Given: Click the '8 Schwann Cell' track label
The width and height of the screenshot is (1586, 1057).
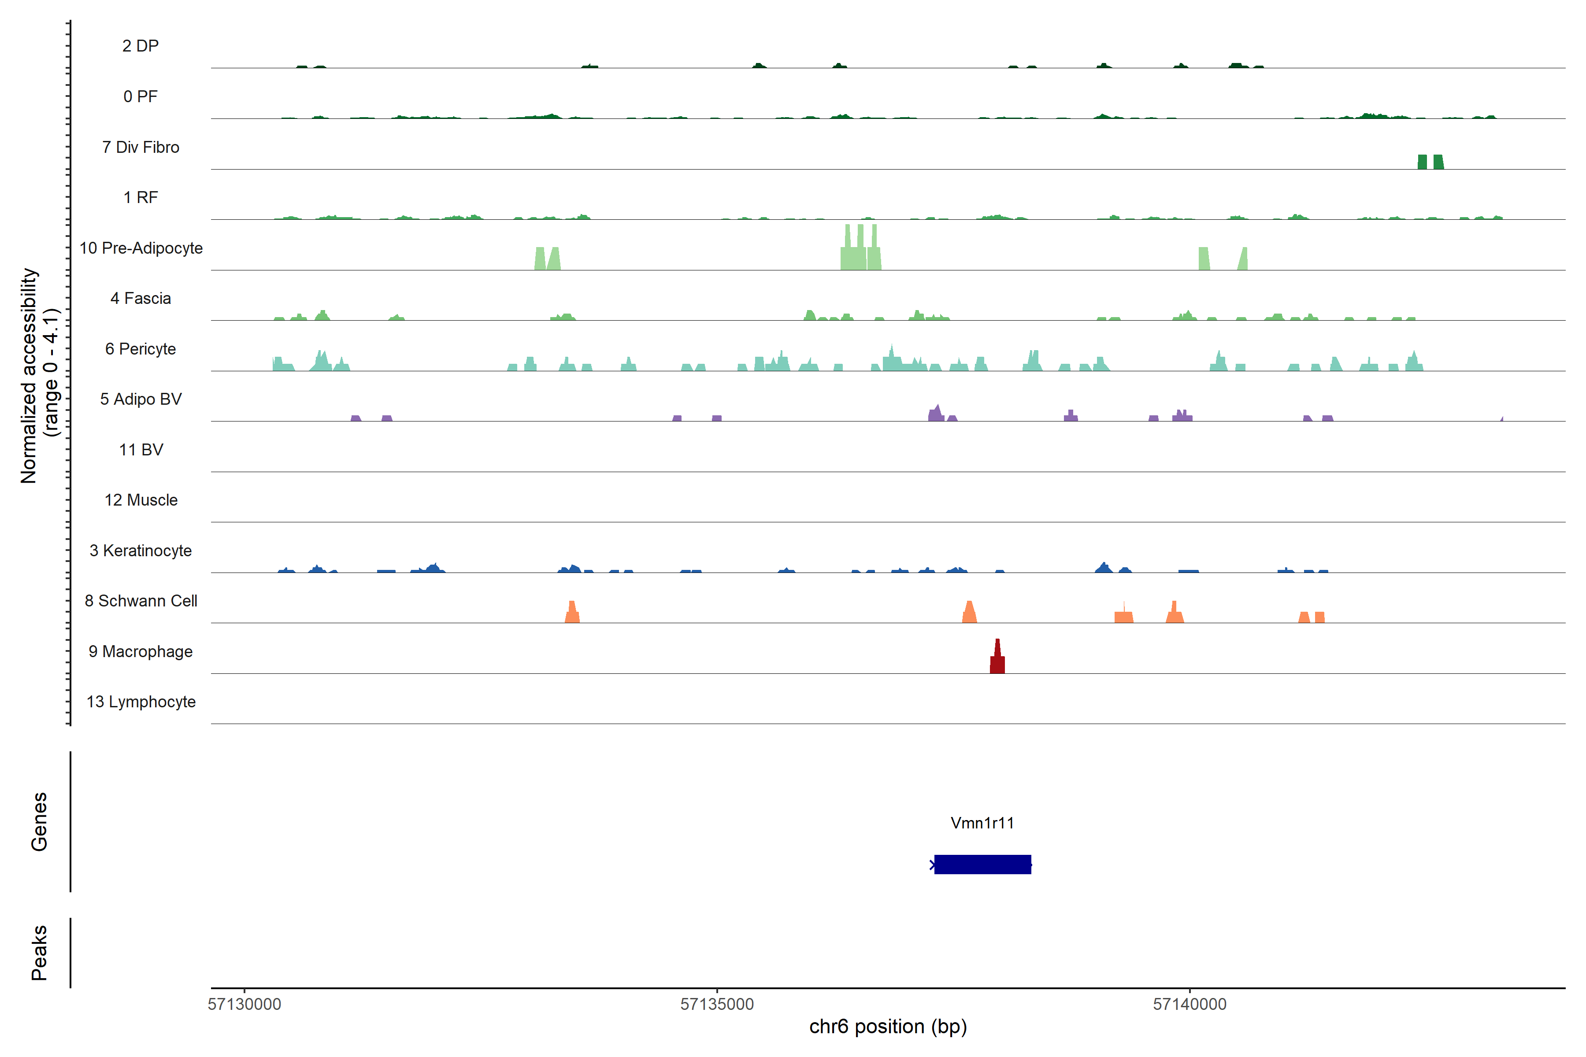Looking at the screenshot, I should coord(141,601).
